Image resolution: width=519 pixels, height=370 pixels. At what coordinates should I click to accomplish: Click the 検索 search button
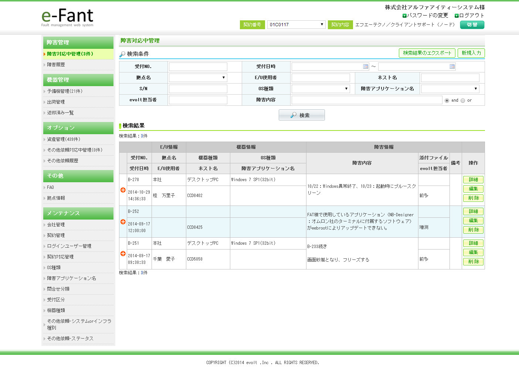tap(302, 115)
